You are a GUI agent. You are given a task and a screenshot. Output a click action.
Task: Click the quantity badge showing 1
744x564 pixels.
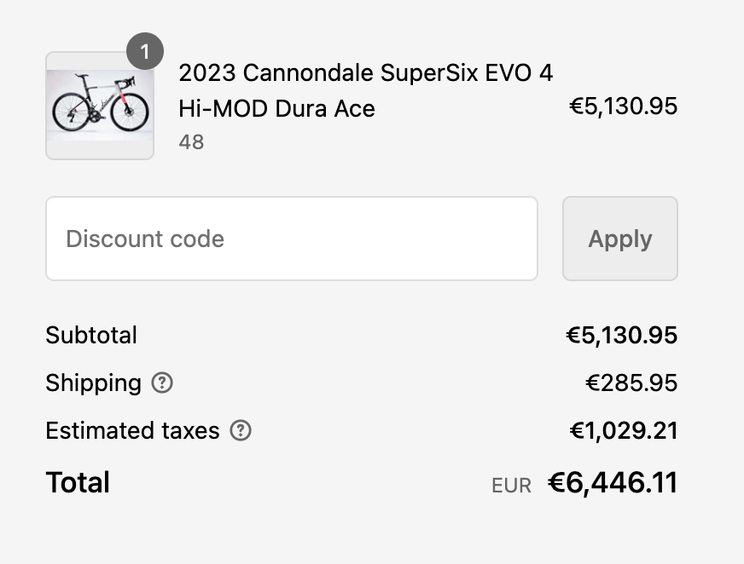(x=145, y=52)
